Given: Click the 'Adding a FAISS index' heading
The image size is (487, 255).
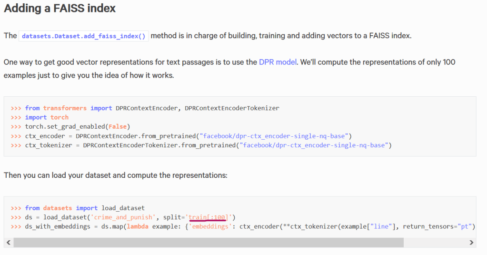Looking at the screenshot, I should 60,9.
